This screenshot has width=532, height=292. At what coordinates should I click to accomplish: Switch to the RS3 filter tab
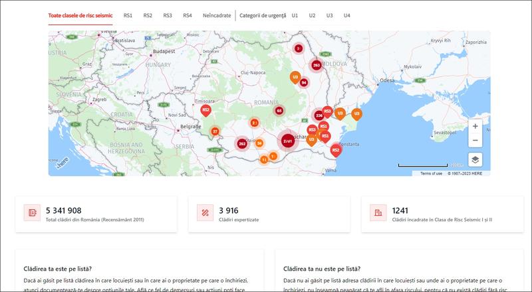tap(168, 15)
